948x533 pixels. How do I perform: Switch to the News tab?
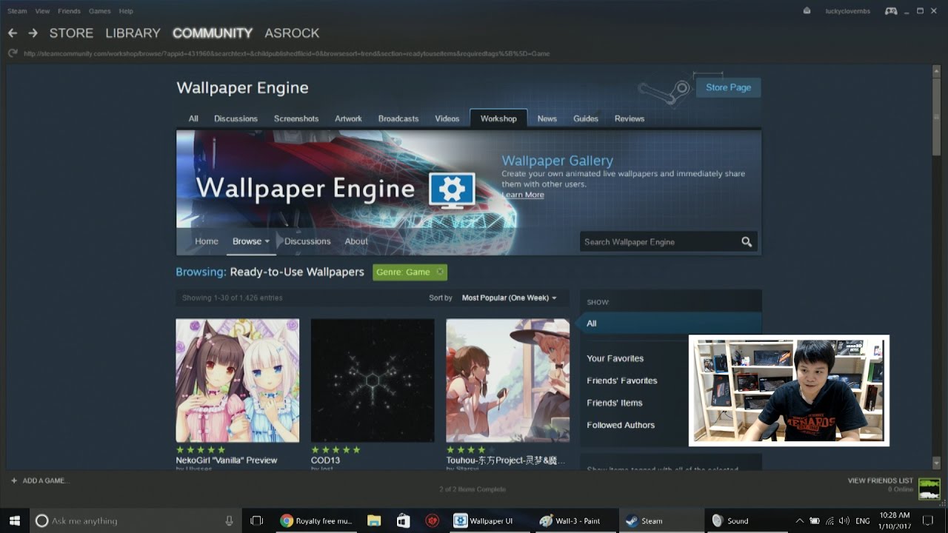(547, 118)
